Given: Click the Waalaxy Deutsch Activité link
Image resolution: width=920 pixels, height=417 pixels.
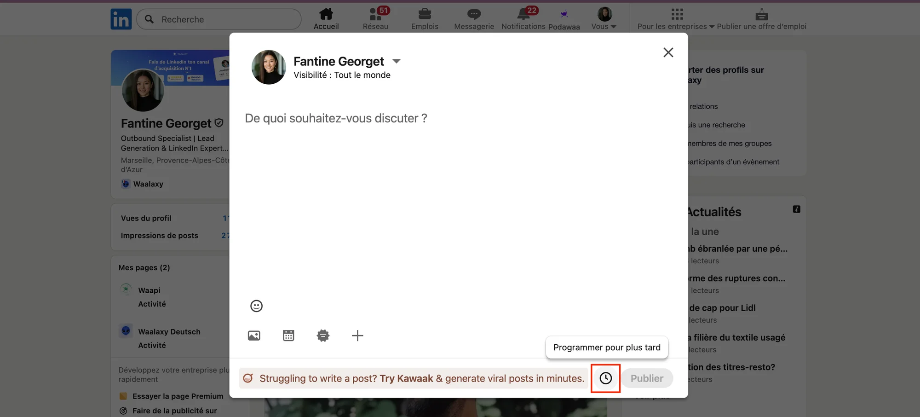Looking at the screenshot, I should [152, 345].
